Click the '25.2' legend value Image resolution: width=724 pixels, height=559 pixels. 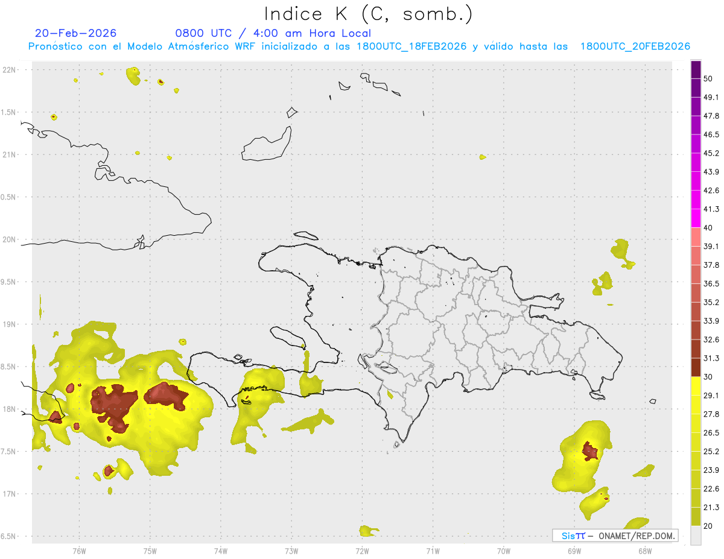711,452
